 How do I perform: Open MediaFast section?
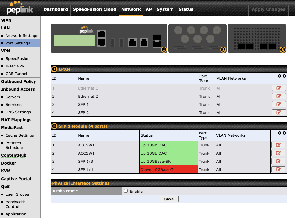click(x=20, y=128)
